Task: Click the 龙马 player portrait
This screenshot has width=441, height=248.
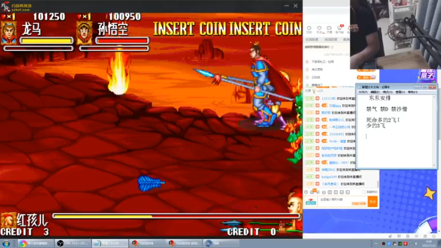Action: tap(9, 33)
